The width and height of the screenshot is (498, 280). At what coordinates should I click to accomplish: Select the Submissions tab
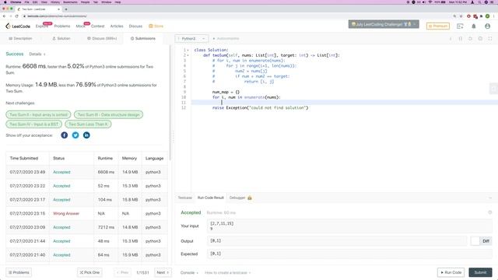tap(143, 38)
